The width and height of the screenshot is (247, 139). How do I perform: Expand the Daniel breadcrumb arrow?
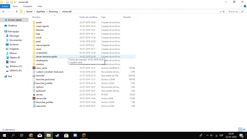click(x=34, y=11)
